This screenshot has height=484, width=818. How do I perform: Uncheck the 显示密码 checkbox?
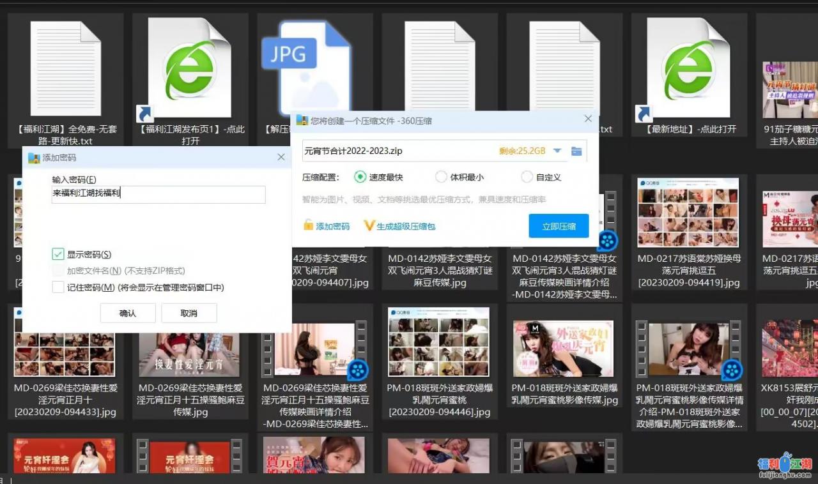tap(57, 253)
